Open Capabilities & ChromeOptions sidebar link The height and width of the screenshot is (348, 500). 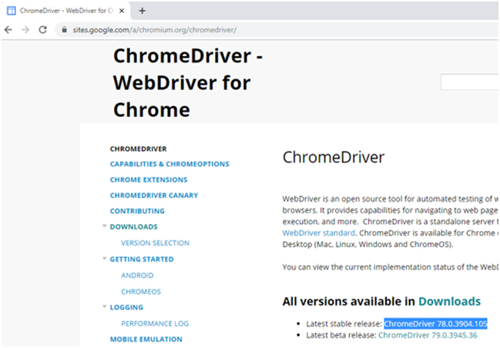[x=169, y=164]
